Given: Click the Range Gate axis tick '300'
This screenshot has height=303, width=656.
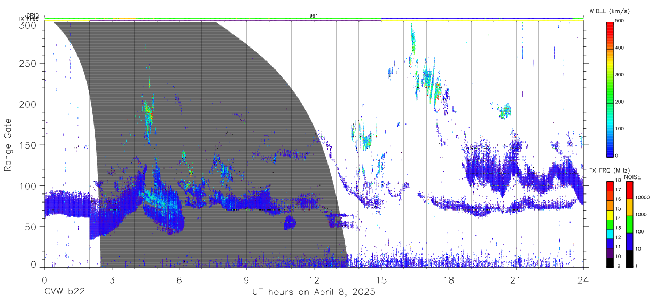Looking at the screenshot, I should pos(28,25).
